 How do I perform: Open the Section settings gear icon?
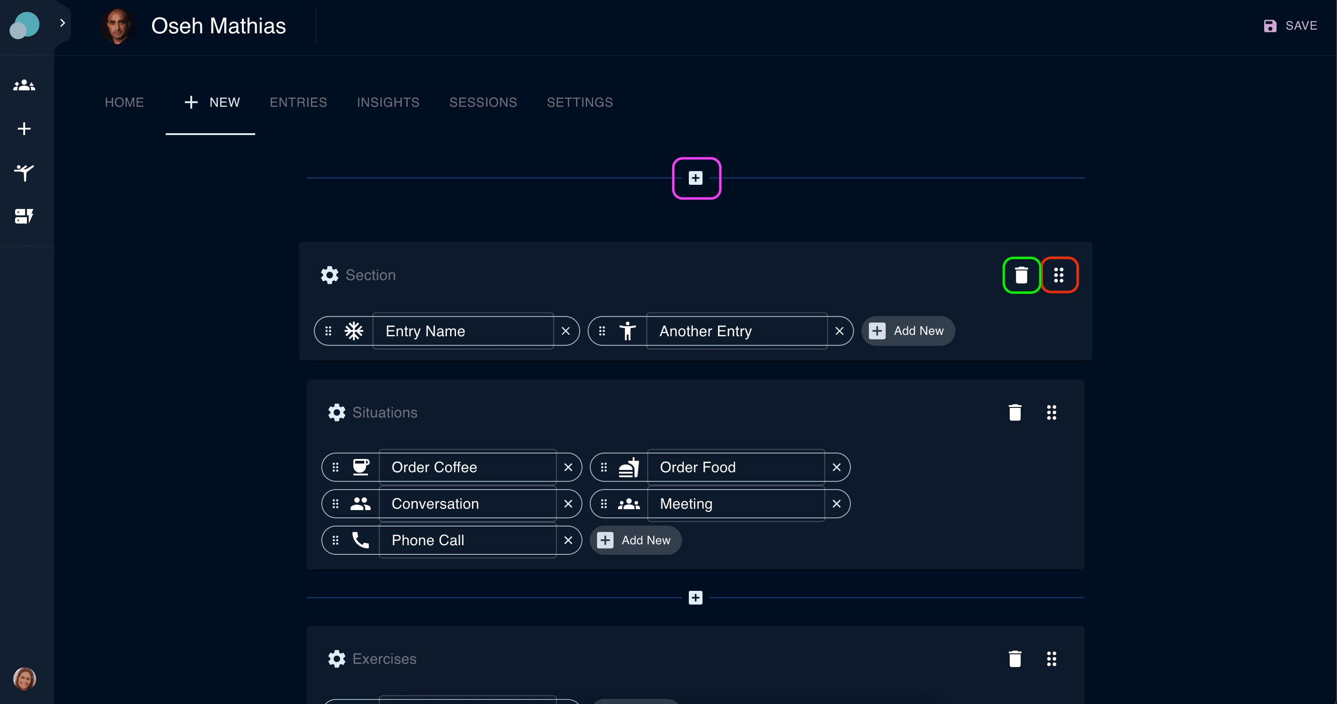click(329, 275)
